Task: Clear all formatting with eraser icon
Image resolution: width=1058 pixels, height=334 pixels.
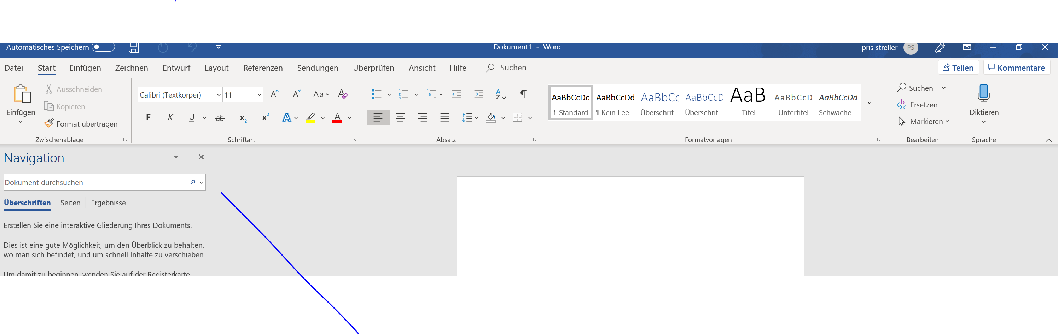Action: point(343,94)
